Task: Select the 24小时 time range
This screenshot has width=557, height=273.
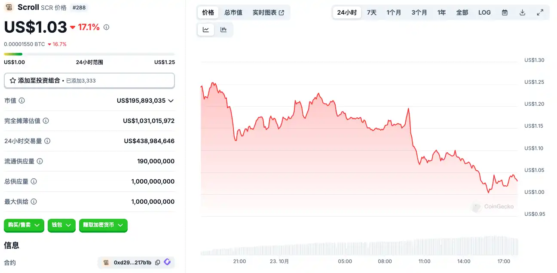Action: pyautogui.click(x=347, y=12)
